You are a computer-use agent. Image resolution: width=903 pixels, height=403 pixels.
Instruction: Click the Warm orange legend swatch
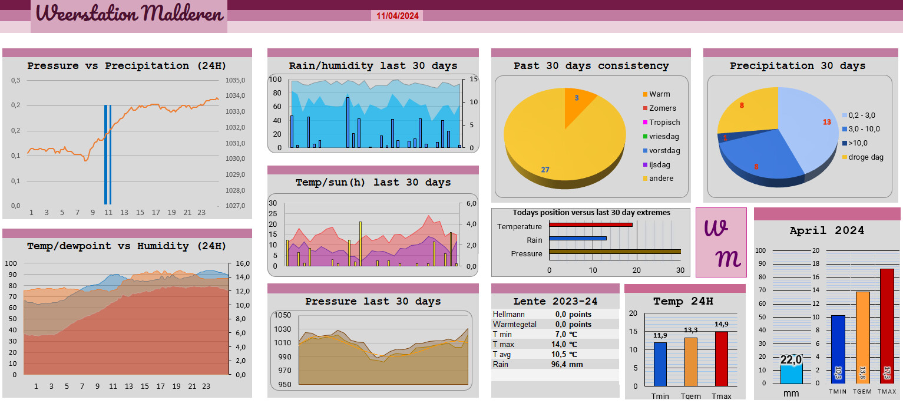[644, 94]
